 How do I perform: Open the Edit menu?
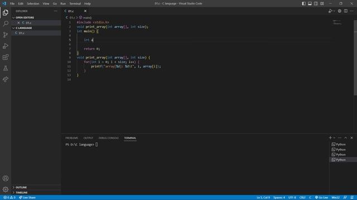[x=21, y=3]
